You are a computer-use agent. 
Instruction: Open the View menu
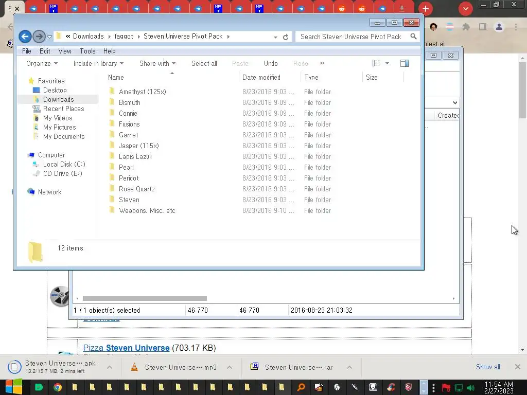click(x=65, y=51)
